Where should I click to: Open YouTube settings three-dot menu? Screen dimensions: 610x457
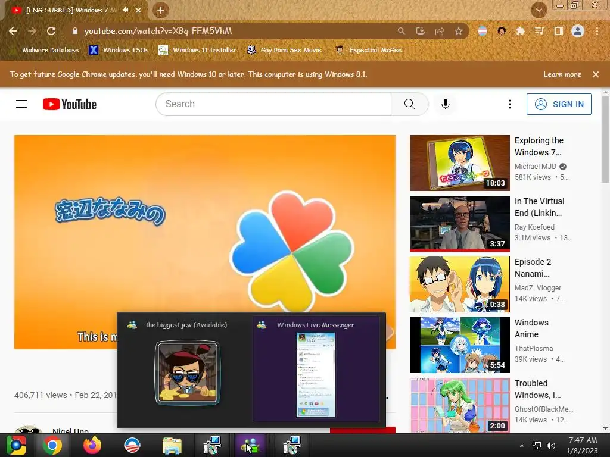(510, 104)
